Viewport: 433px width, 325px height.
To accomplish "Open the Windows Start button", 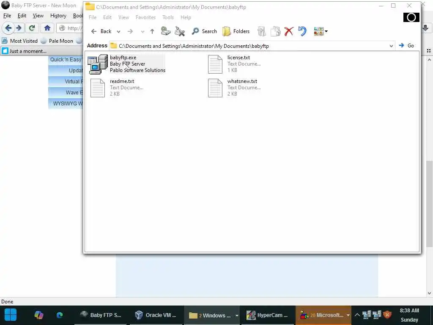I will coord(11,315).
